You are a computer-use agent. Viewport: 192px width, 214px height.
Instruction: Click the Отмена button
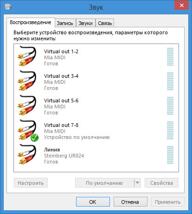(130, 201)
